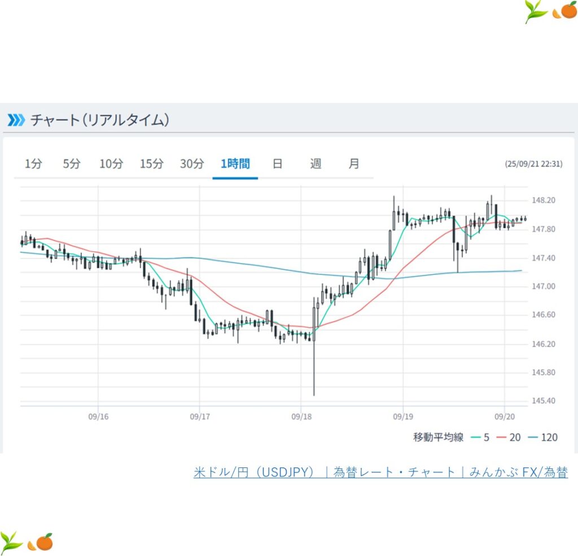Open the monthly 月 chart tab

(354, 164)
